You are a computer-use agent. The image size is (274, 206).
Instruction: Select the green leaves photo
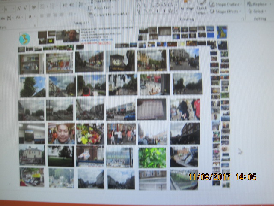coord(152,158)
